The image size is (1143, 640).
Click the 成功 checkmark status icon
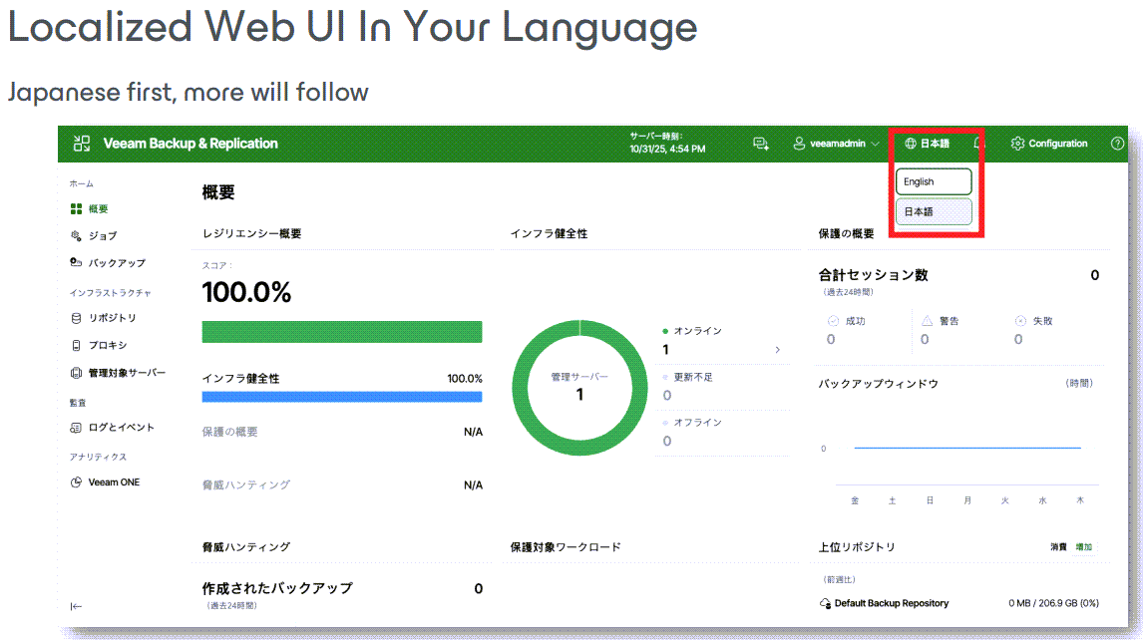833,321
